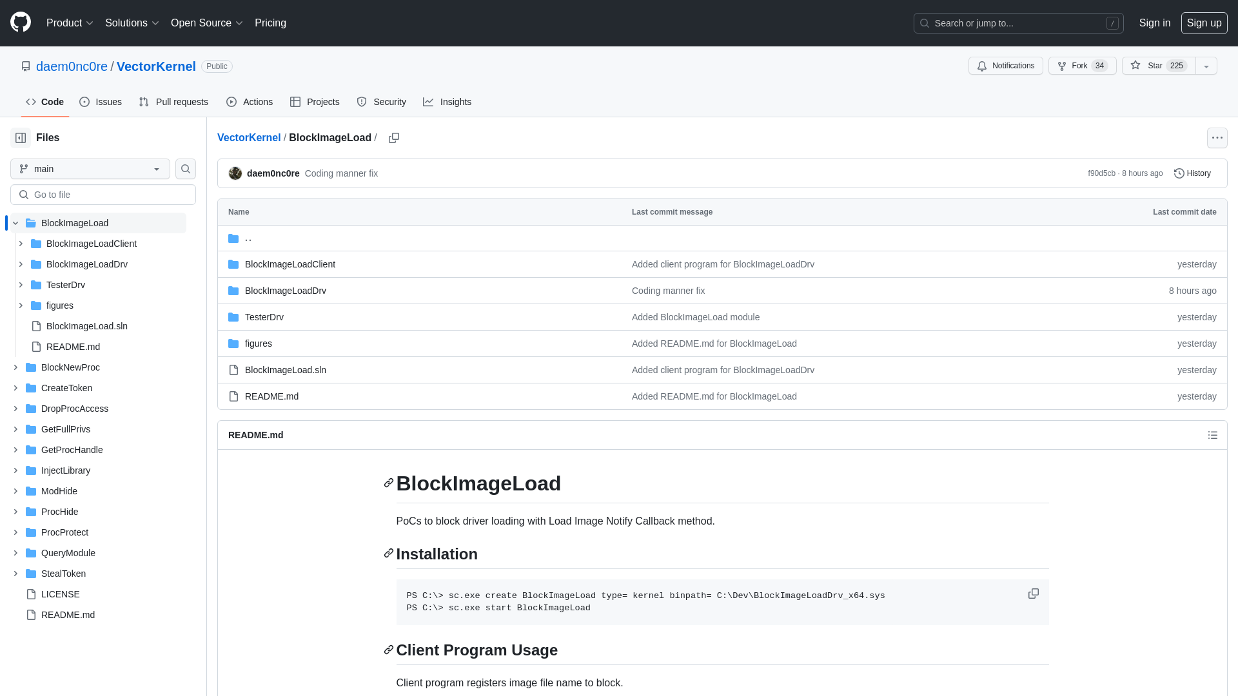Click the Sign up button
The width and height of the screenshot is (1238, 696).
point(1204,23)
